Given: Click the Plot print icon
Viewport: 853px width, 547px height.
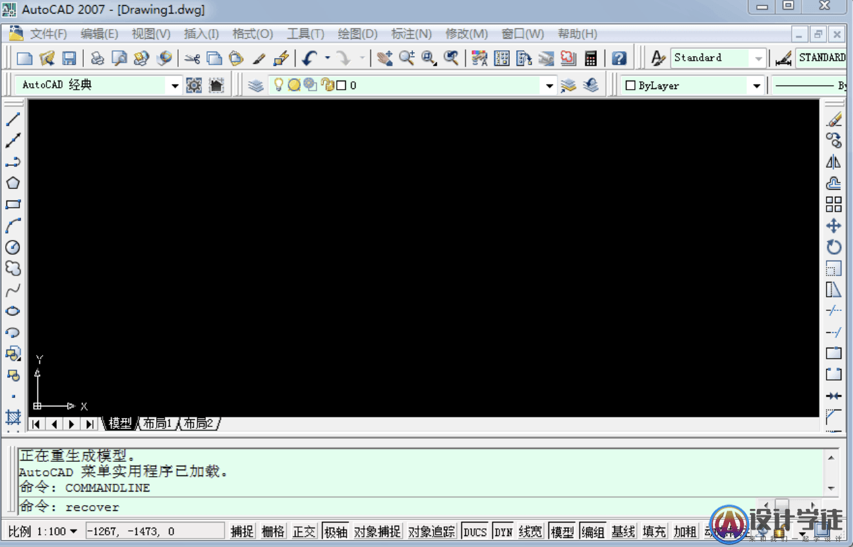Looking at the screenshot, I should pyautogui.click(x=97, y=59).
